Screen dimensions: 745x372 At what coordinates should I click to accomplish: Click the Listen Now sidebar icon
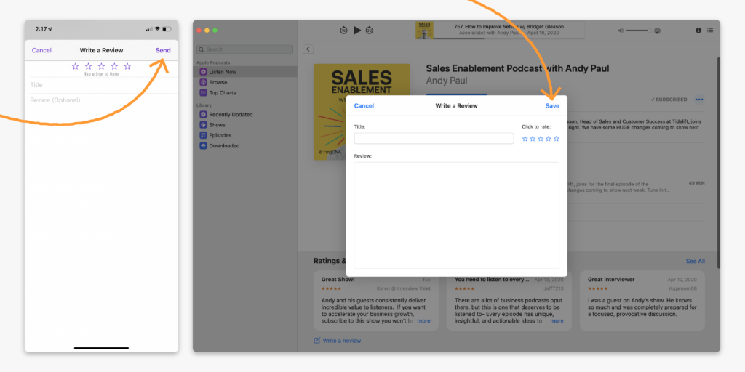(203, 72)
